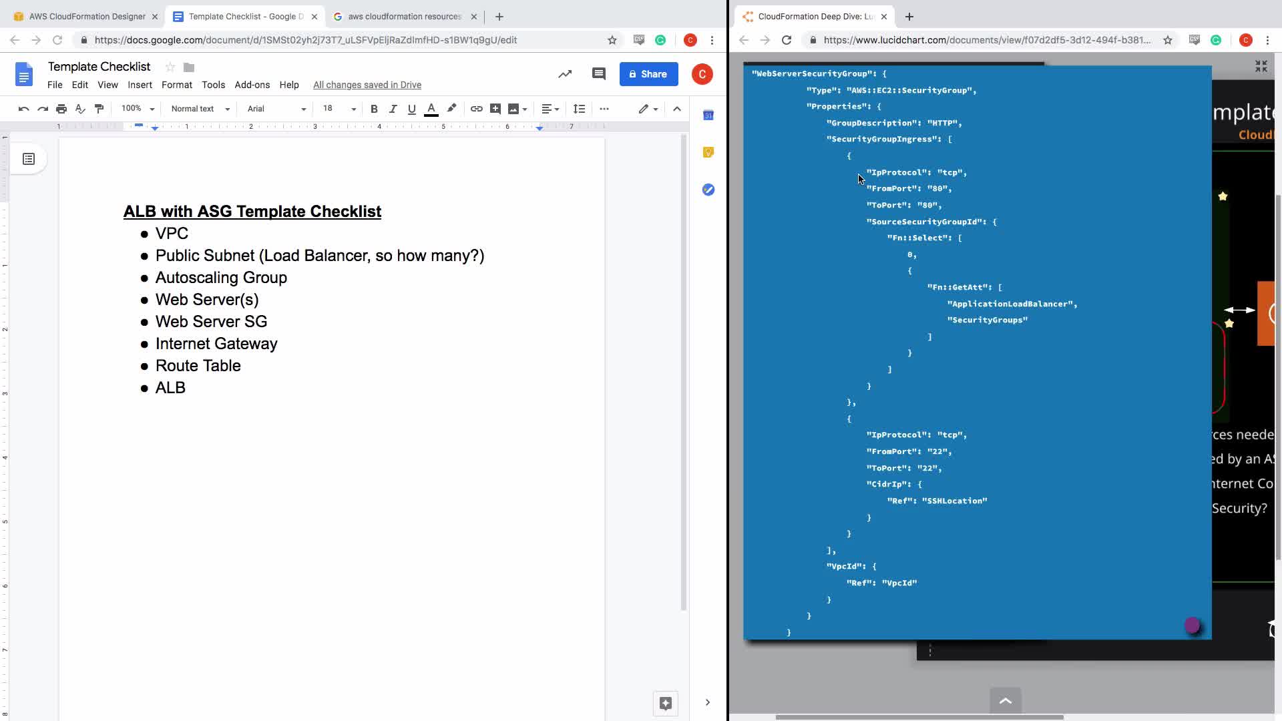Open the comment history icon
Image resolution: width=1282 pixels, height=721 pixels.
point(598,74)
